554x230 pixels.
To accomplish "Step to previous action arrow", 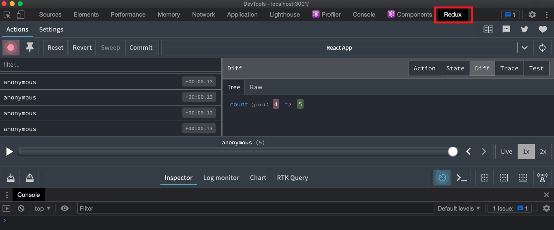I will point(468,152).
